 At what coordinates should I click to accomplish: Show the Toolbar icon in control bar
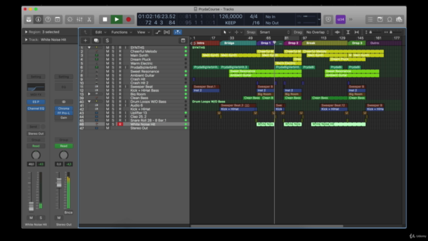(x=58, y=19)
